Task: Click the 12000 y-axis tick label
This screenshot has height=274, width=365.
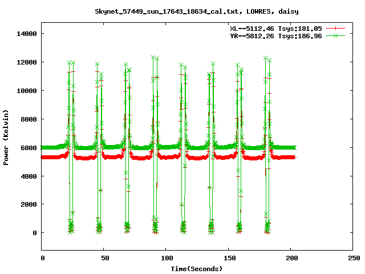Action: pyautogui.click(x=27, y=62)
